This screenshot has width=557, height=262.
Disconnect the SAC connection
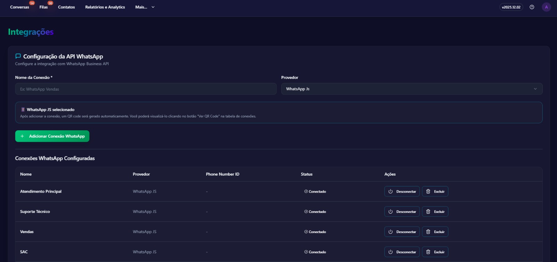point(402,252)
